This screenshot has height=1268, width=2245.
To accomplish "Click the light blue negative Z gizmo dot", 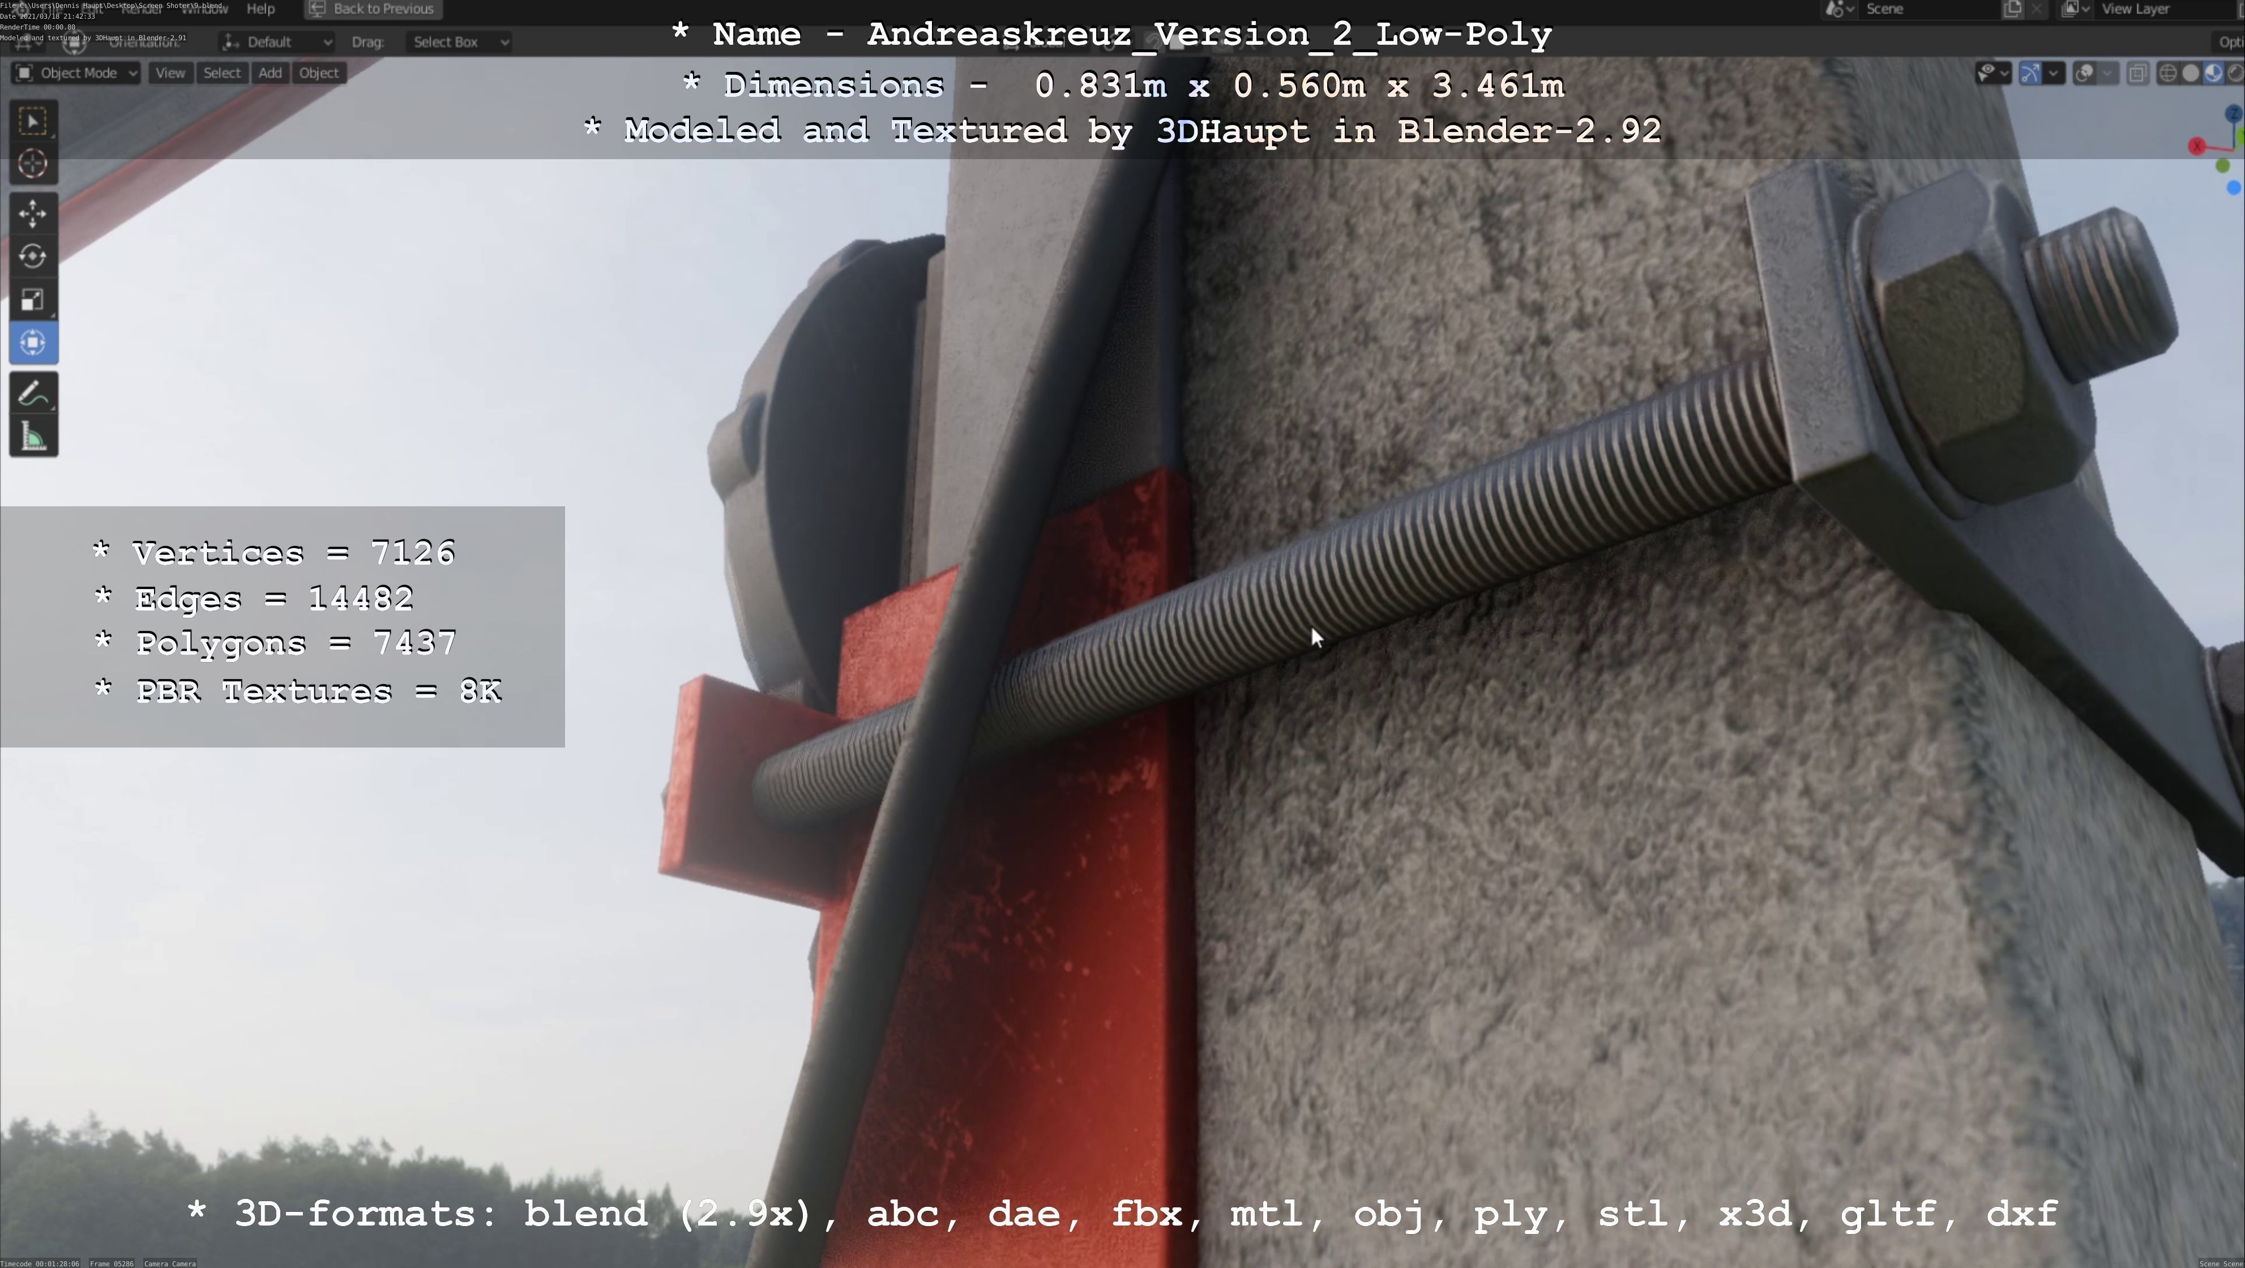I will tap(2234, 187).
